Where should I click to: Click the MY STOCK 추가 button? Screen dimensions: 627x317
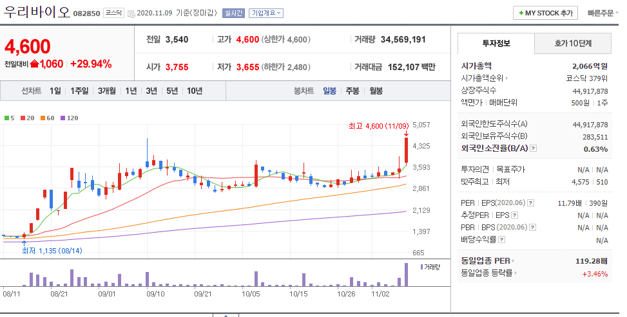tap(546, 13)
